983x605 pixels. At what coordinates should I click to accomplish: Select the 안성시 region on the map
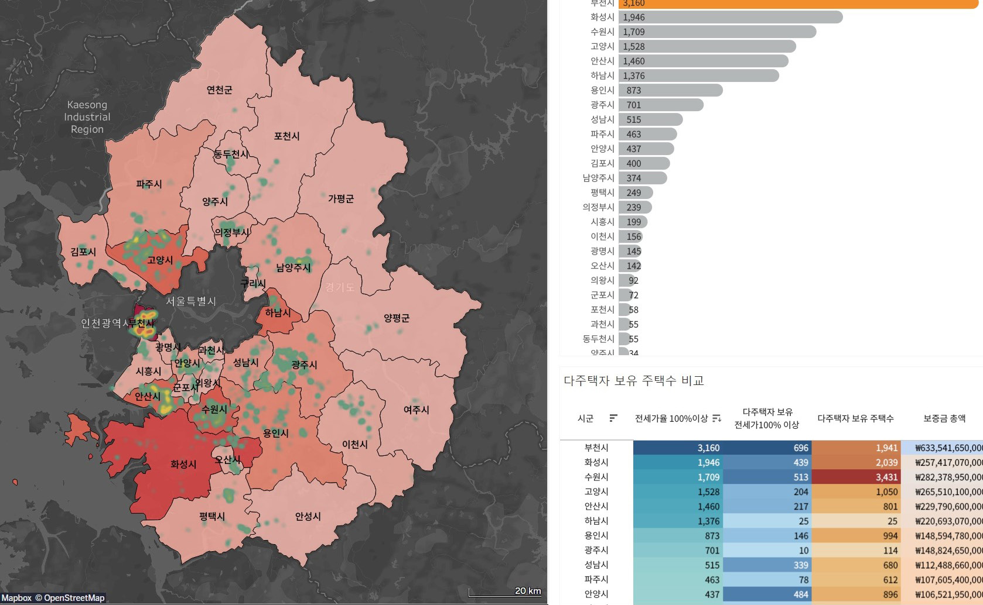click(x=308, y=516)
